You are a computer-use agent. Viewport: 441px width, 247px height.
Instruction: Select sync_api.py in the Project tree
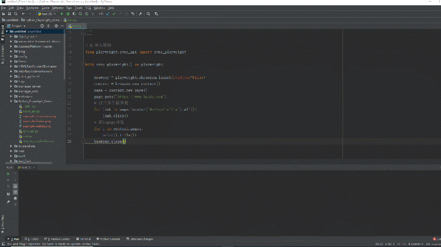[31, 131]
